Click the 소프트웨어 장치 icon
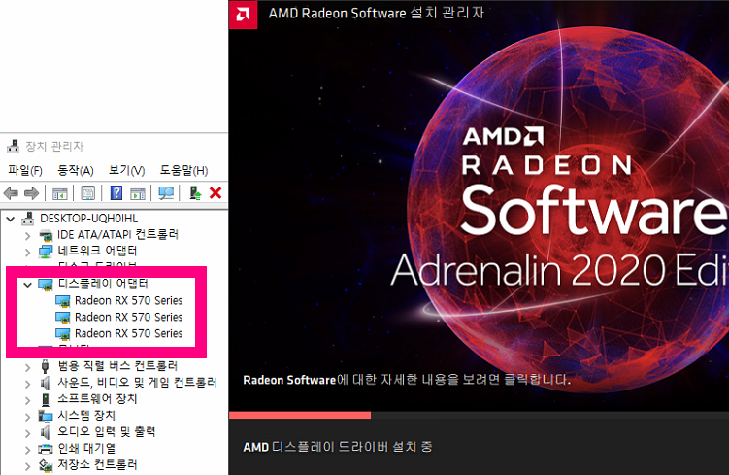The height and width of the screenshot is (475, 729). click(46, 399)
